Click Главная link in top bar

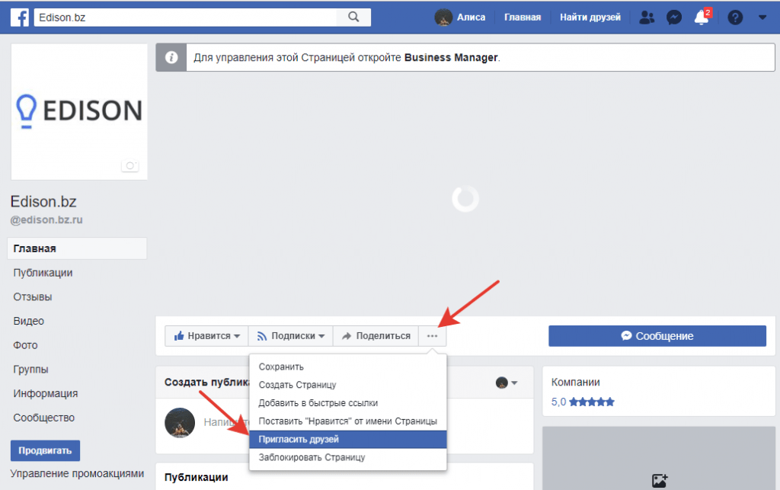(x=523, y=18)
